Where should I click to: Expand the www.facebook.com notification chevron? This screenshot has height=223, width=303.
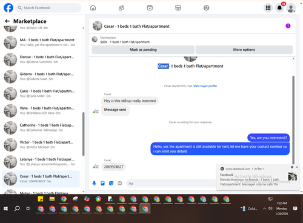(263, 168)
